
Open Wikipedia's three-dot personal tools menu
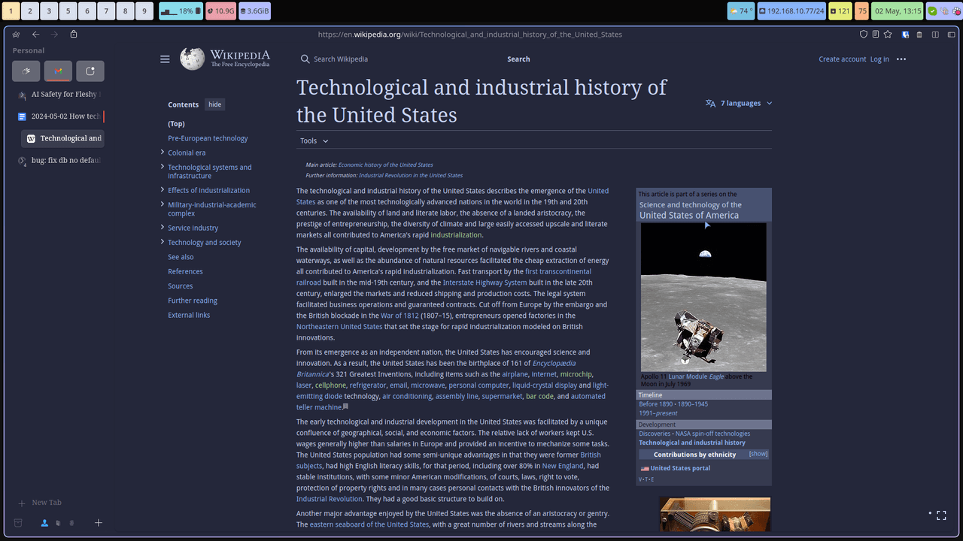(901, 59)
